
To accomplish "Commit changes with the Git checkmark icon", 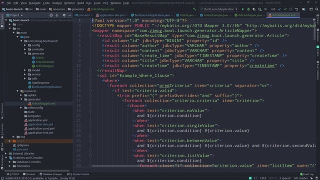I will [x=285, y=9].
